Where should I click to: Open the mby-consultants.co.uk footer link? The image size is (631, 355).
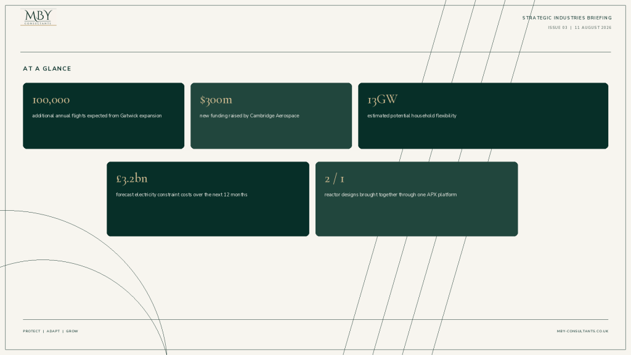(x=582, y=331)
